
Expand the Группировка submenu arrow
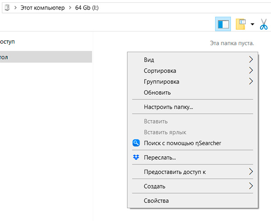251,82
